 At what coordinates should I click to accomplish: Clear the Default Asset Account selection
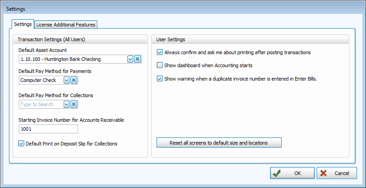pos(138,59)
